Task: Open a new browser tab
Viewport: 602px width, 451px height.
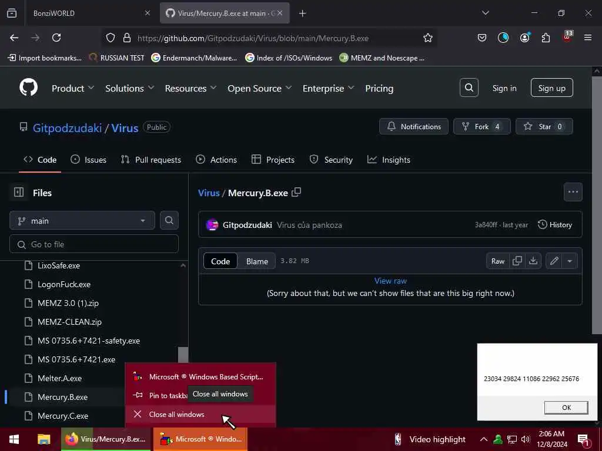Action: coord(303,14)
